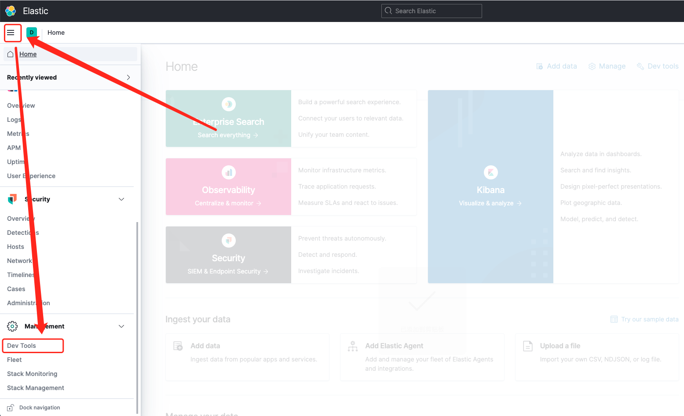
Task: Click the Observability card icon
Action: 228,172
